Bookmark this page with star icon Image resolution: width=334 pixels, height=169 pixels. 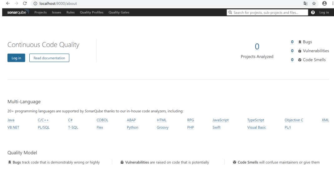pos(314,3)
